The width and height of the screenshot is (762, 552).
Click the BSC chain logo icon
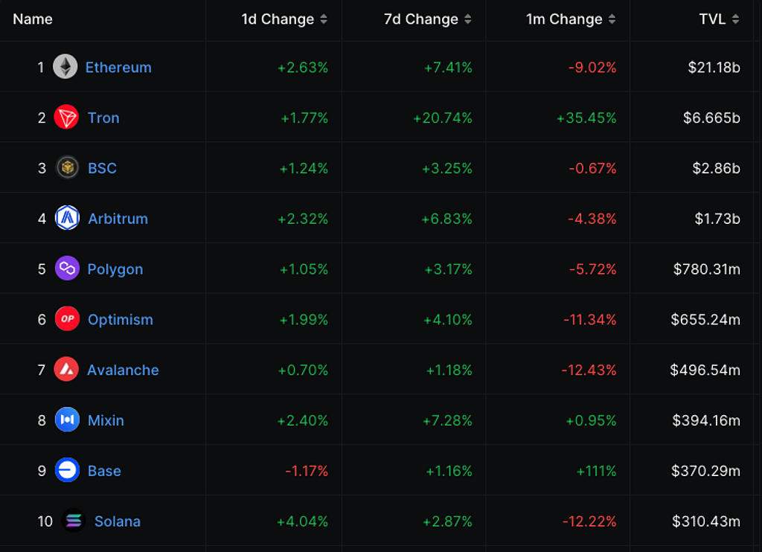(x=67, y=168)
